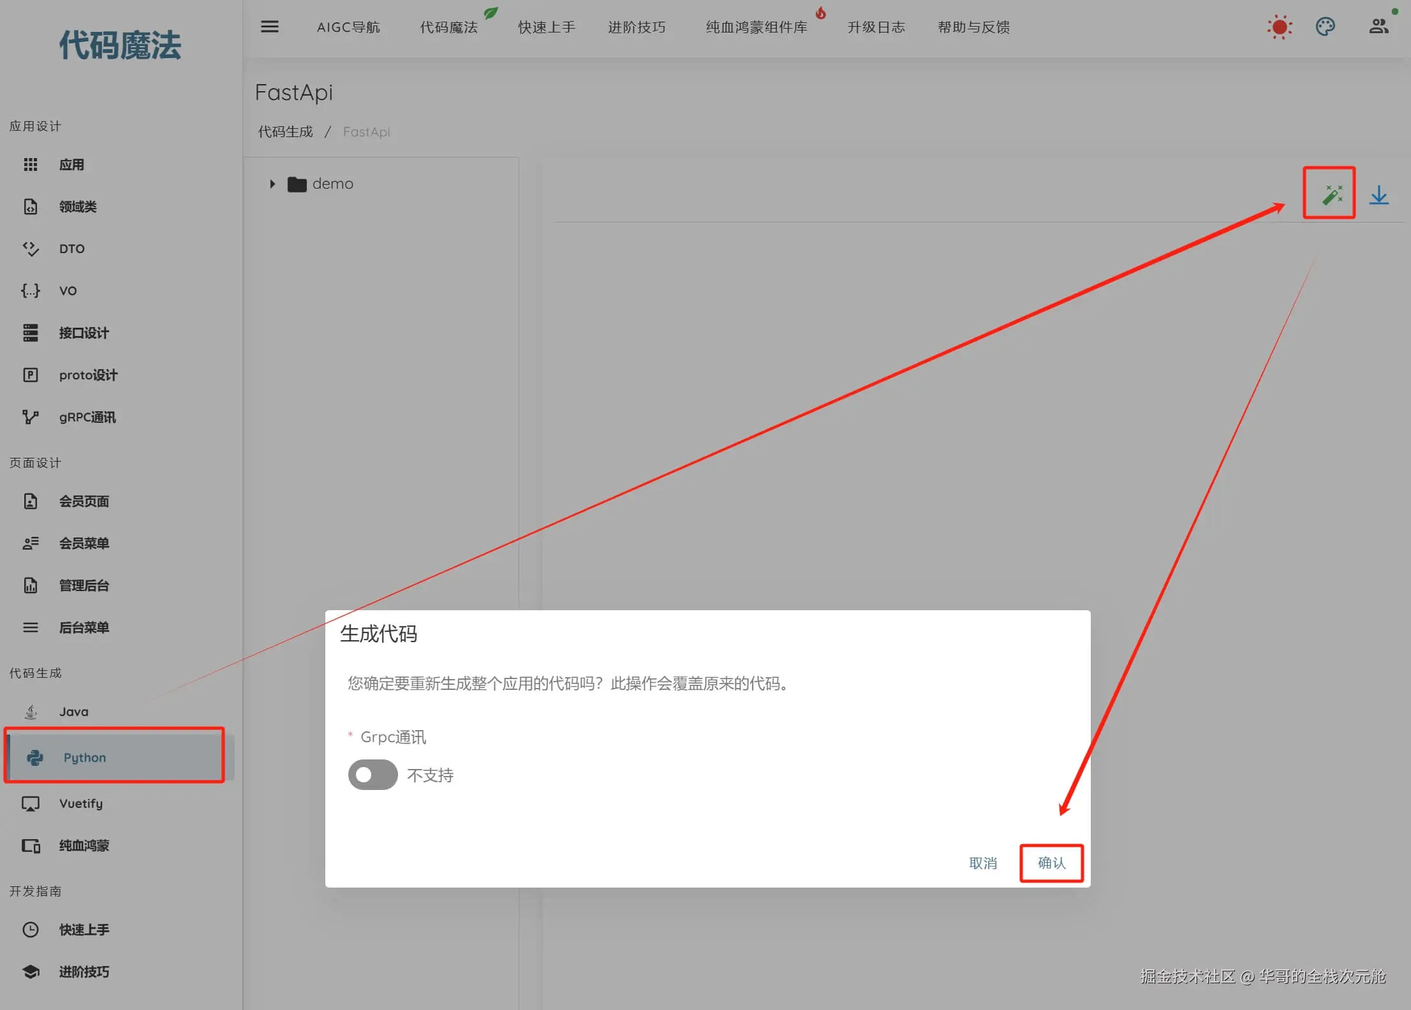Click the 确认 button in dialog
The height and width of the screenshot is (1010, 1411).
(x=1051, y=863)
